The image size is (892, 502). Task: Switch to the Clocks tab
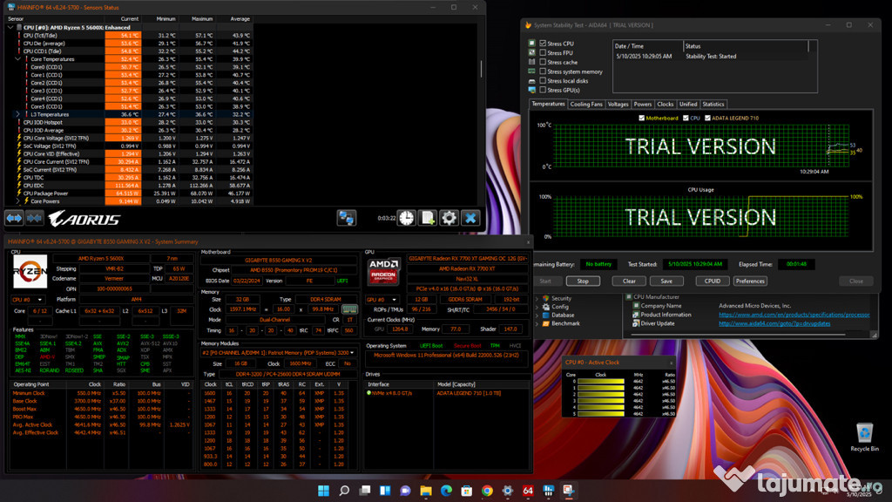[665, 105]
